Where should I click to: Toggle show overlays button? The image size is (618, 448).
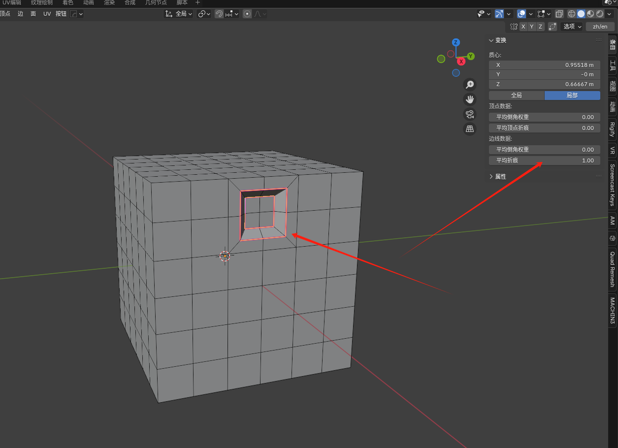pos(521,14)
